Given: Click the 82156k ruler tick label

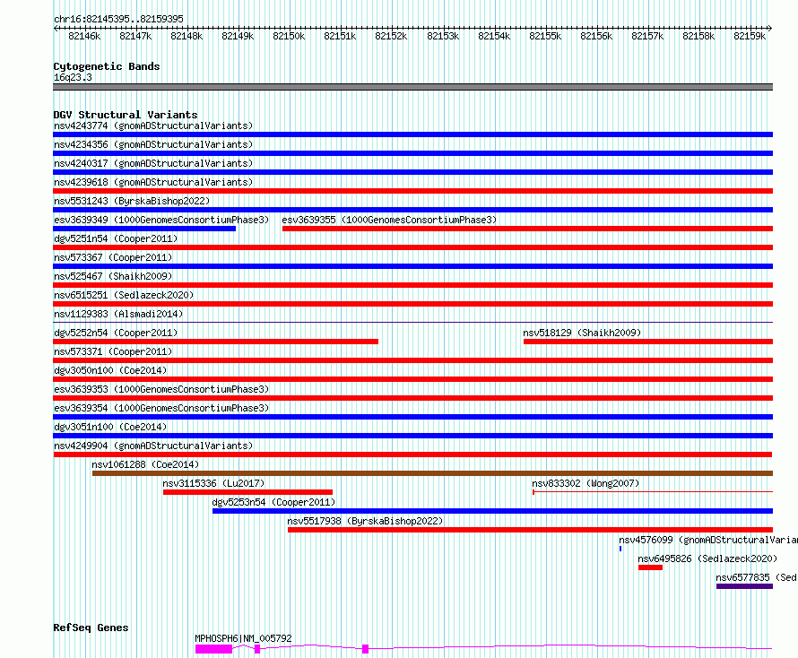Looking at the screenshot, I should click(596, 36).
